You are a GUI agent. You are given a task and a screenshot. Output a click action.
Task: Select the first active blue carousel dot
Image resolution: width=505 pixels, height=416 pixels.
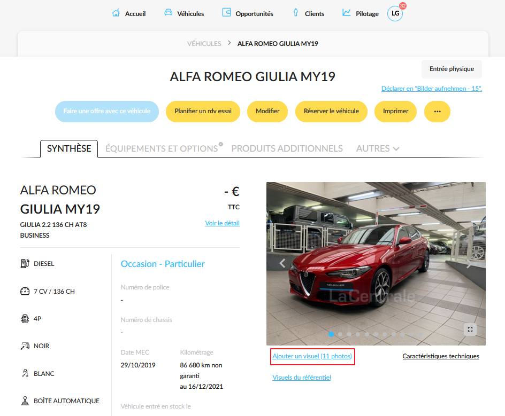click(331, 334)
